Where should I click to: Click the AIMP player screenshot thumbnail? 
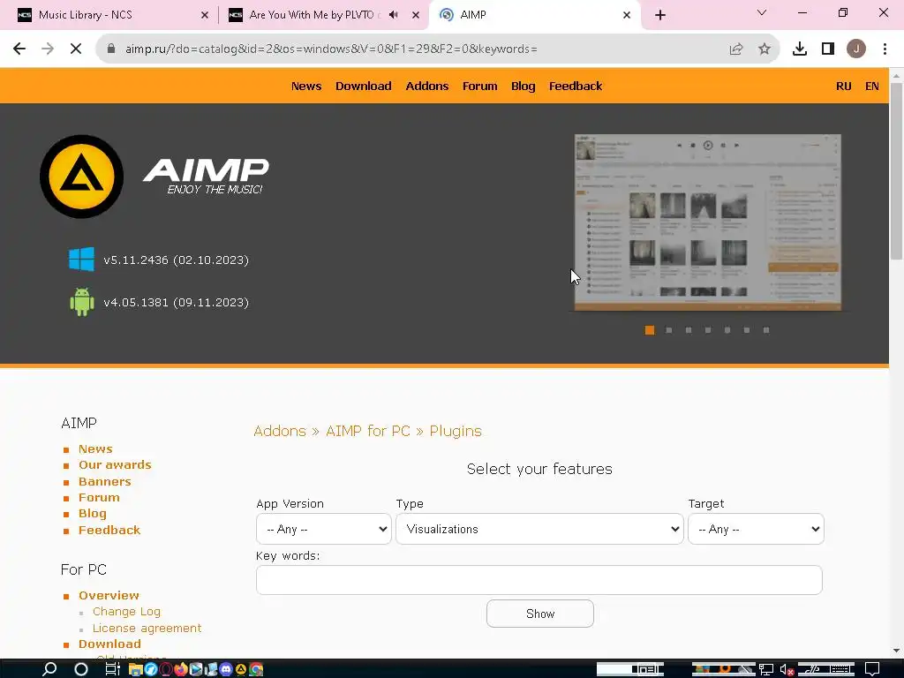(707, 222)
